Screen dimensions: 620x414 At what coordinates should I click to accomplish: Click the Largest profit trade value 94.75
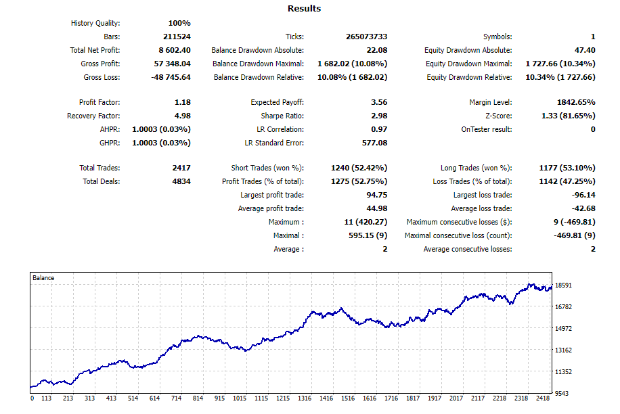point(376,195)
